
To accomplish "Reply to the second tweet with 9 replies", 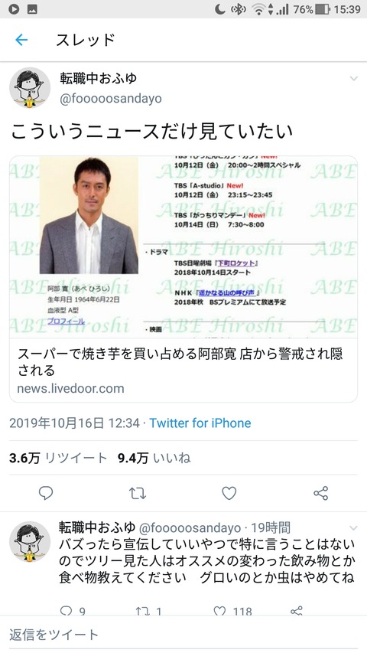I will click(73, 611).
